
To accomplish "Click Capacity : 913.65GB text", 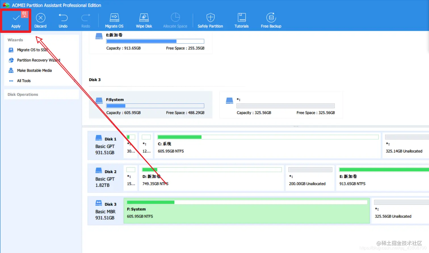I will click(x=123, y=48).
